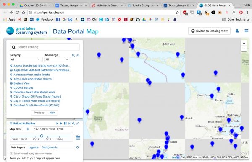
Task: Open Apple Creek Multi-field Catchment entry
Action: [x=42, y=70]
